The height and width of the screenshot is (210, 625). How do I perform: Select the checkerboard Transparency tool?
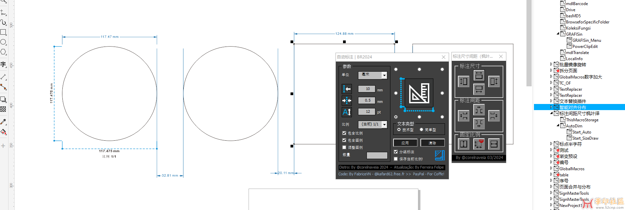pos(3,109)
